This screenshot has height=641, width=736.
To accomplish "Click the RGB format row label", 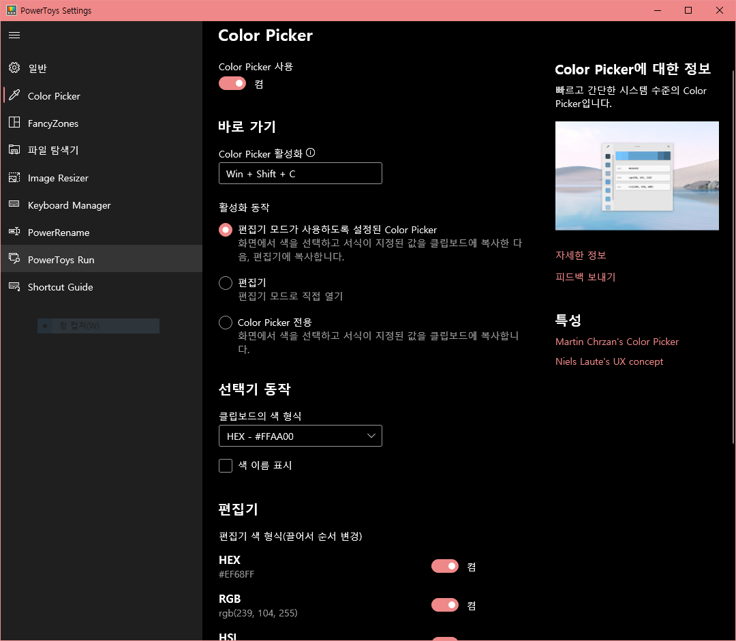I will pyautogui.click(x=230, y=599).
